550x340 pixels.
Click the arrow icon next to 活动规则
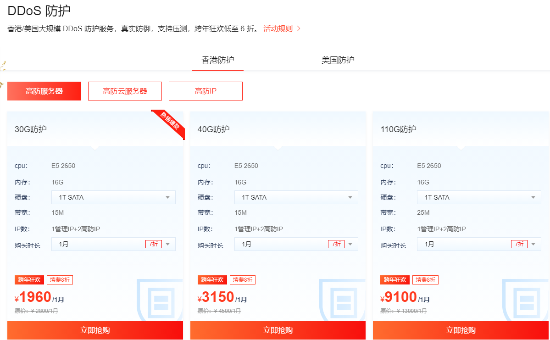(x=299, y=29)
